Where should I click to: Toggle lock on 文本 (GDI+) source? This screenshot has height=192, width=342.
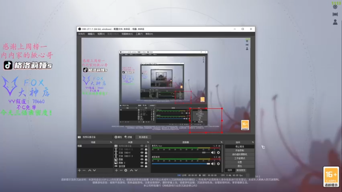click(146, 153)
